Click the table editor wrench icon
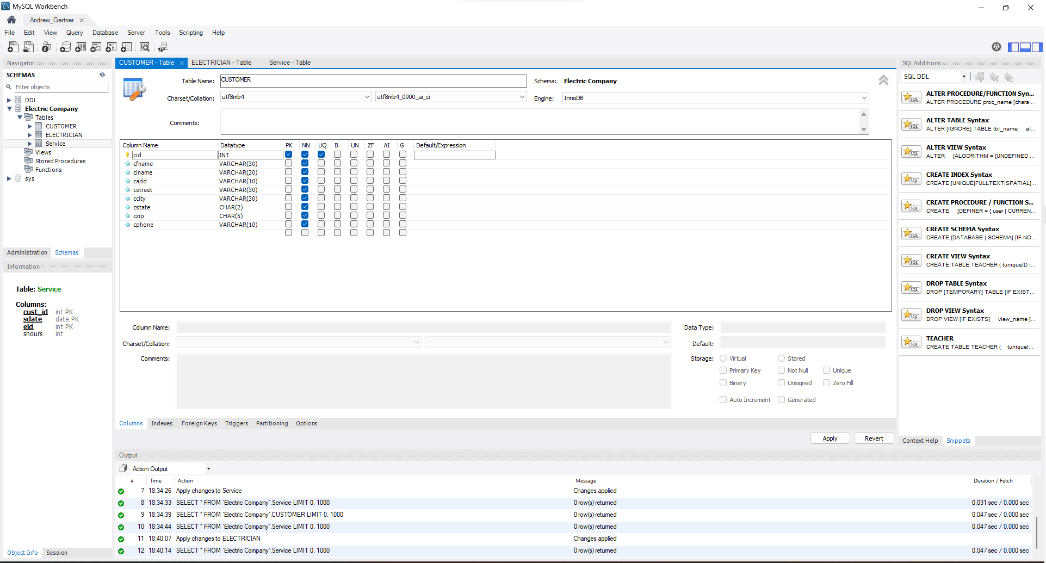This screenshot has height=563, width=1046. point(134,89)
